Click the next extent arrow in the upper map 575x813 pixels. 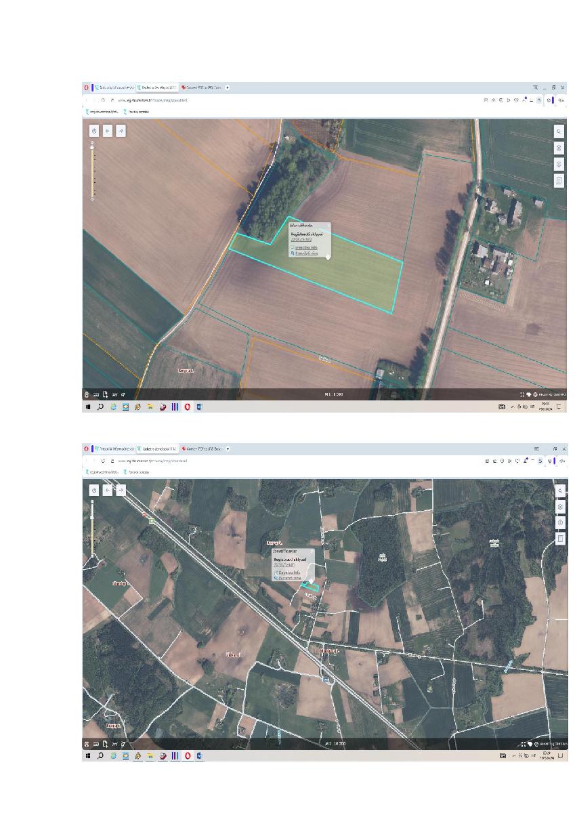pos(121,130)
